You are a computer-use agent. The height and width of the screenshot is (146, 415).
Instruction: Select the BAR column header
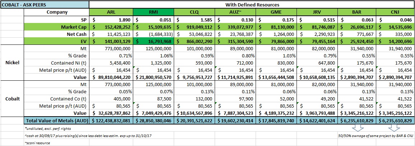point(357,12)
